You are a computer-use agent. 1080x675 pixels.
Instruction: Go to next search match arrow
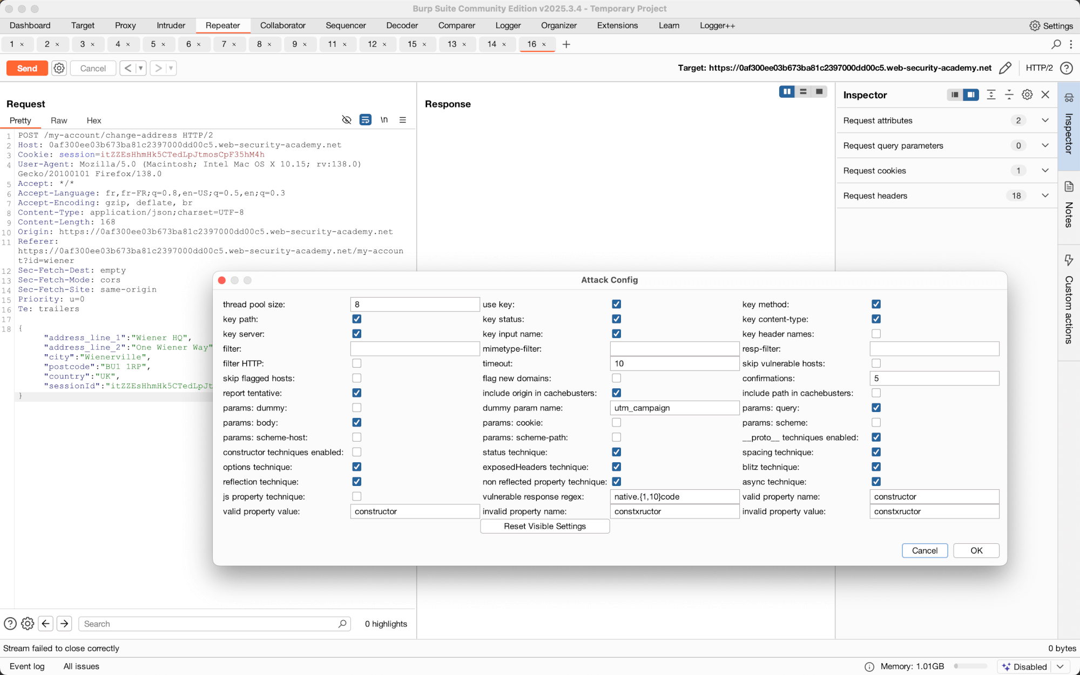point(64,624)
